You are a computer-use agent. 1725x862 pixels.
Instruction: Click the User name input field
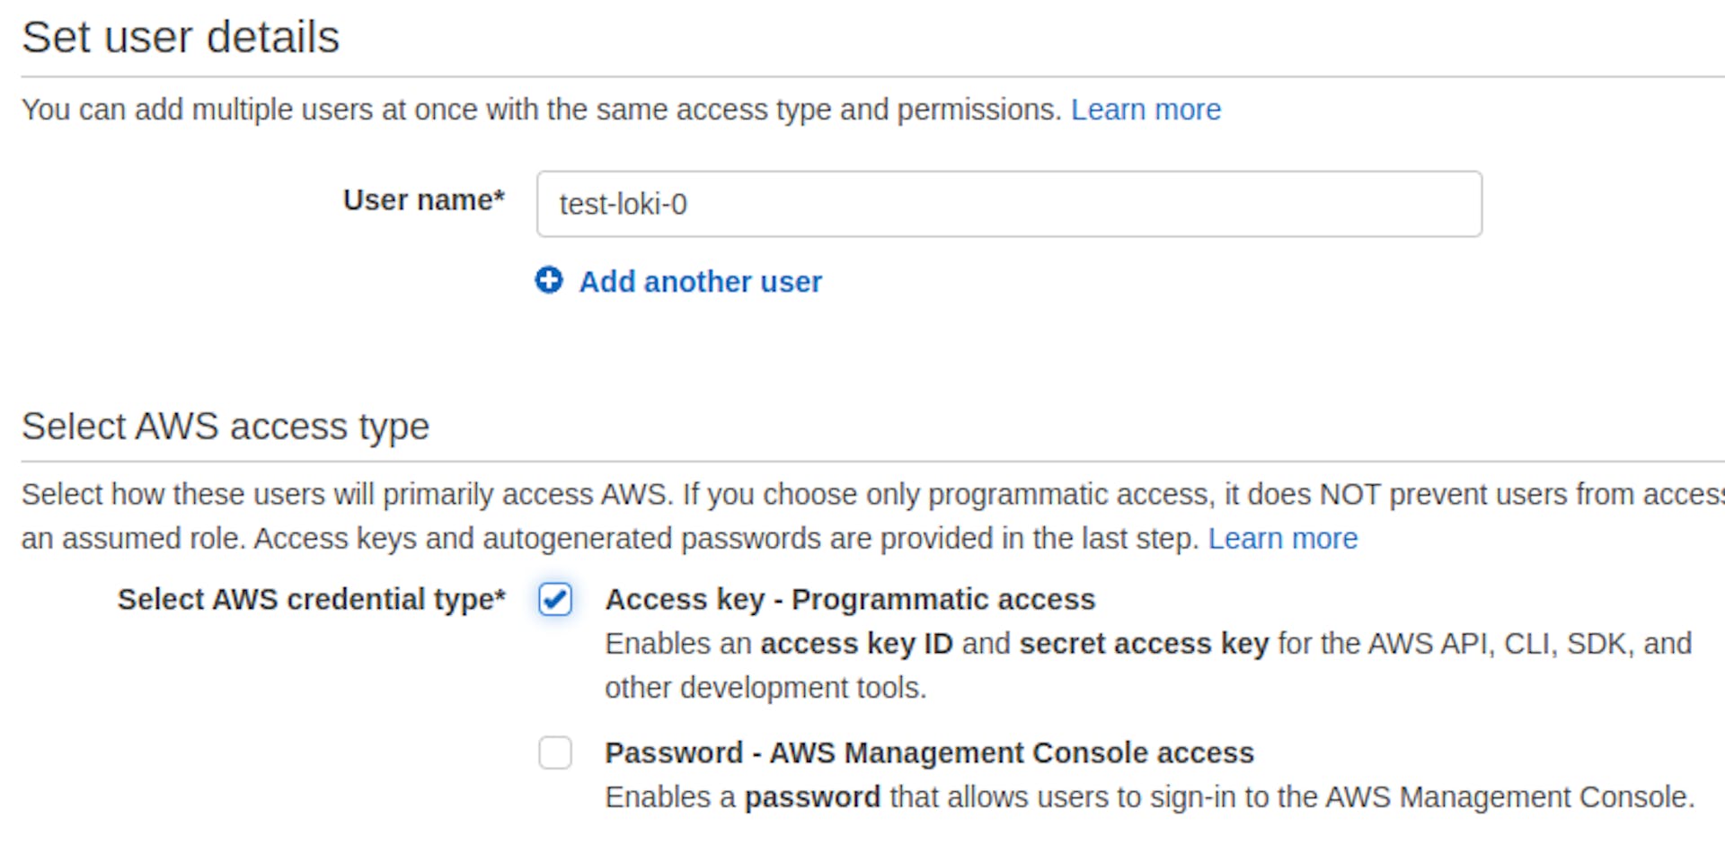(x=1008, y=205)
